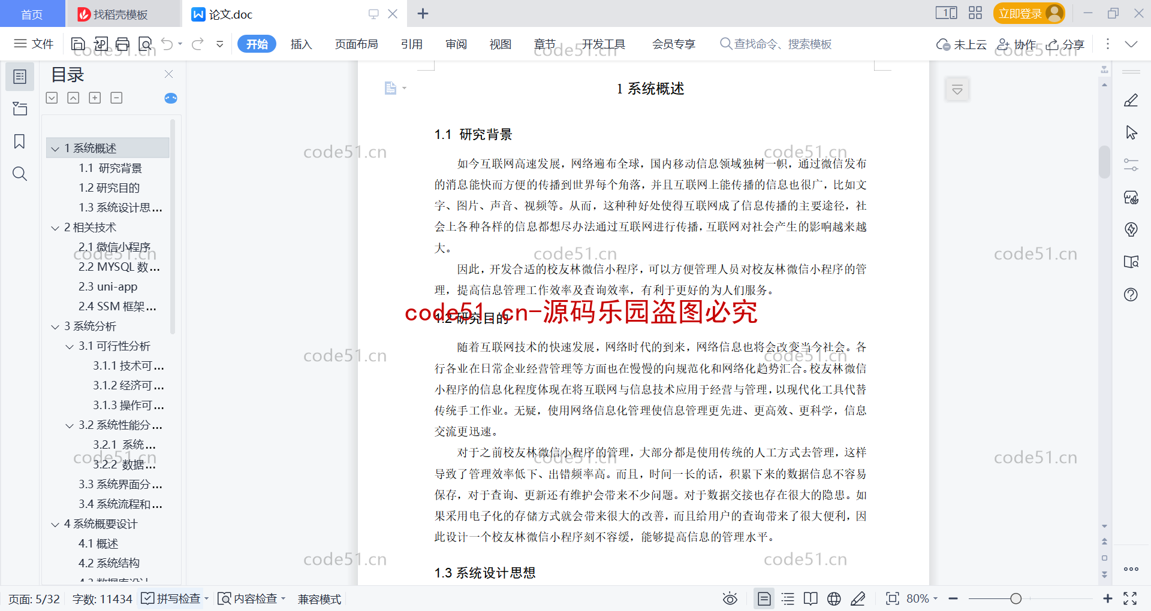The width and height of the screenshot is (1151, 611).
Task: Collapse the '1 系统概述' tree node
Action: [55, 149]
